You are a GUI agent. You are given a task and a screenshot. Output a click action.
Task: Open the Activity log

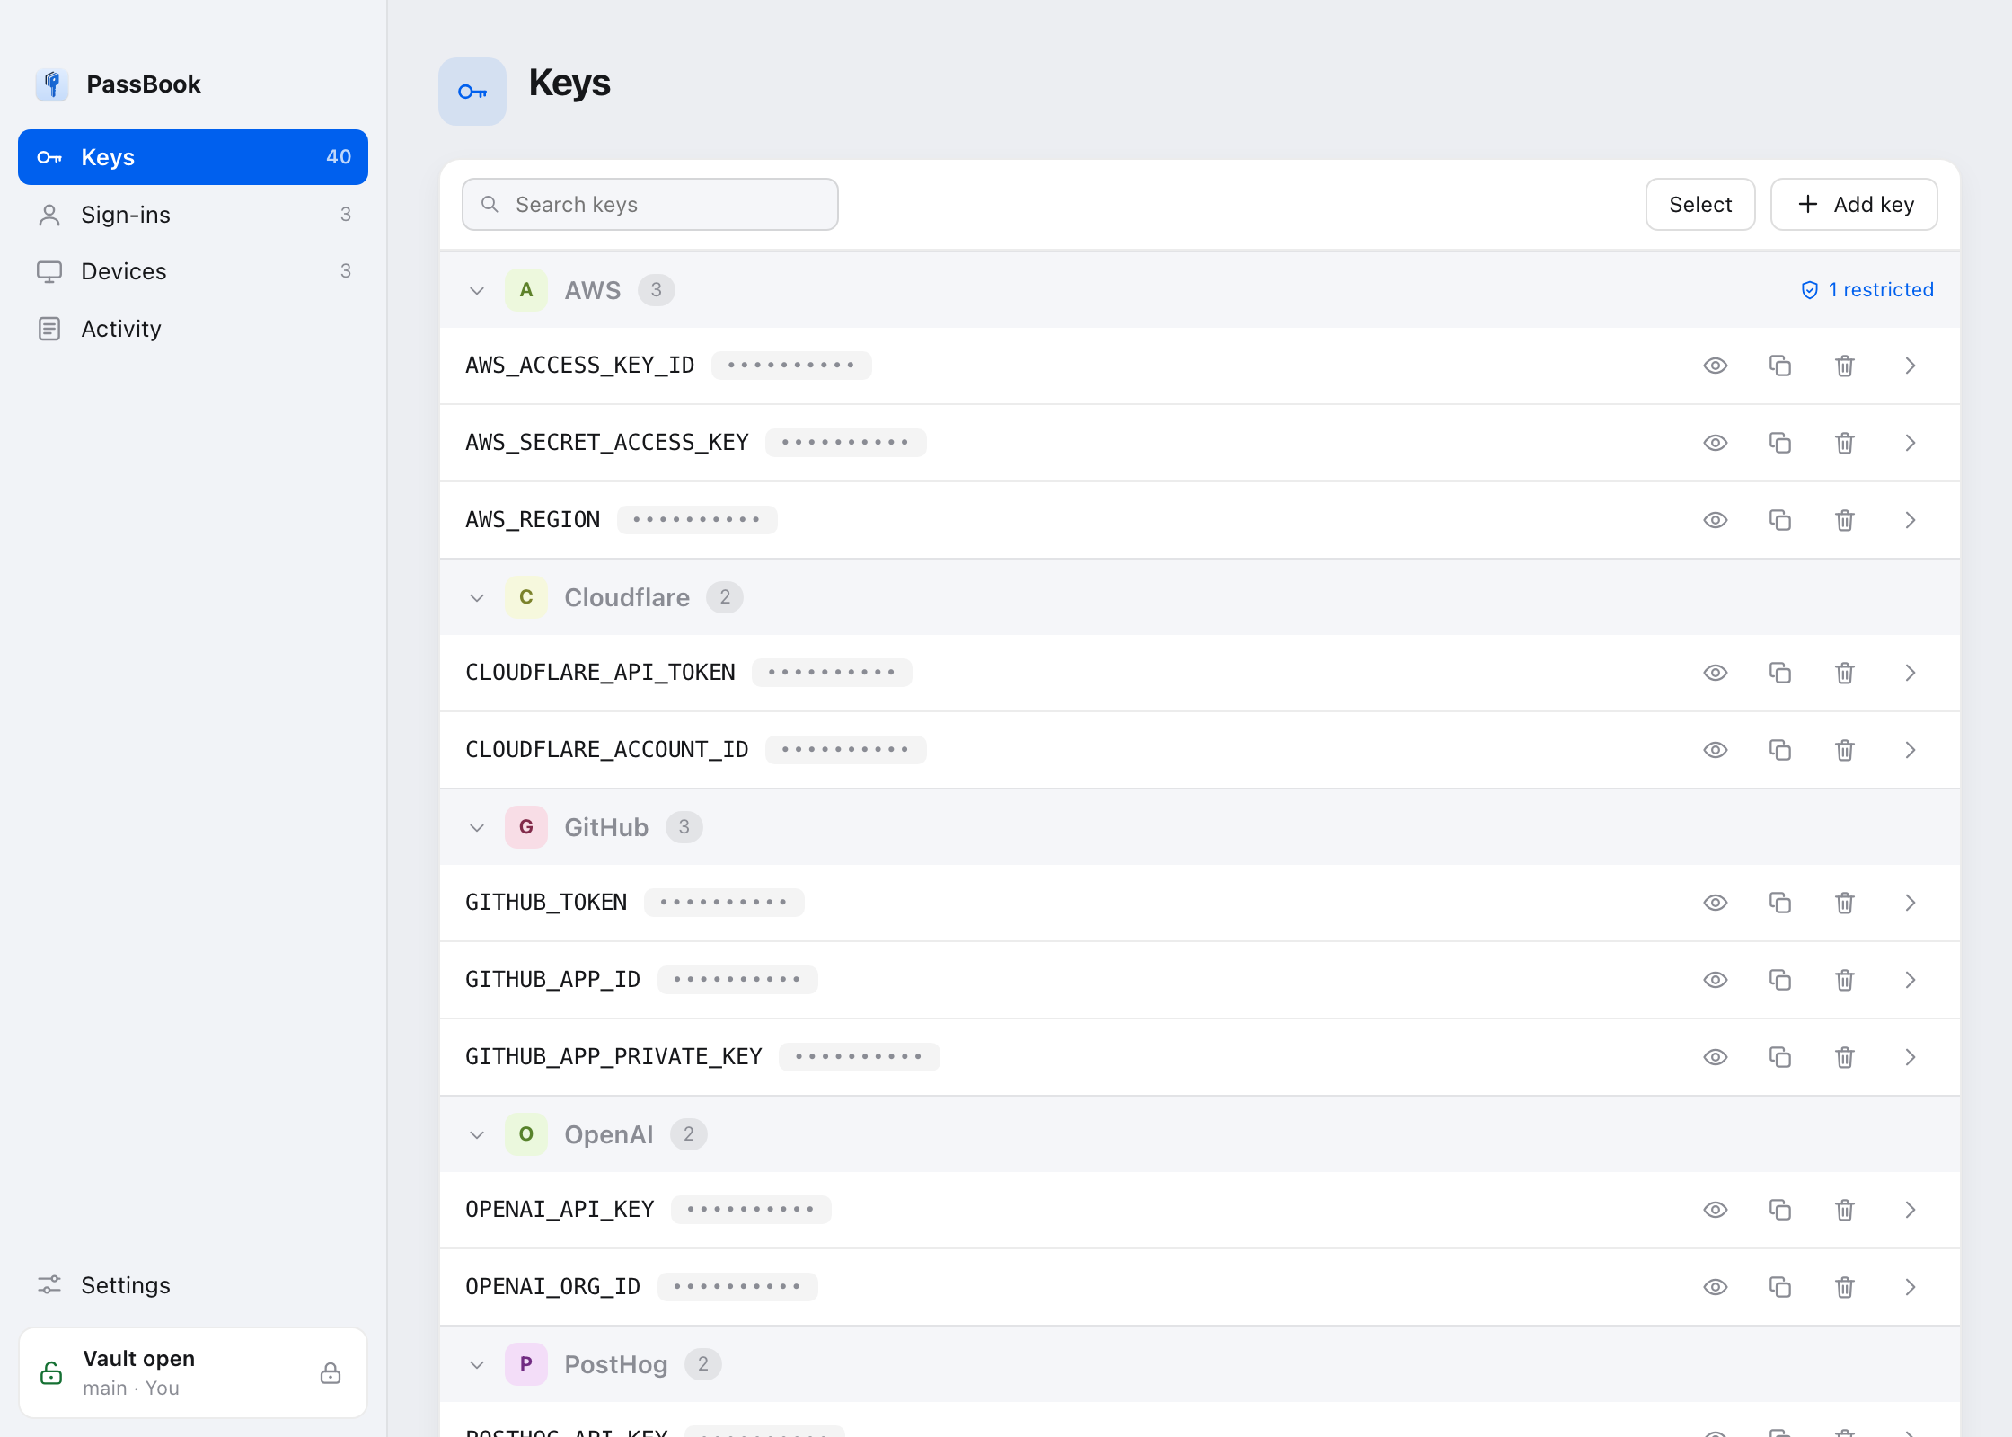[193, 329]
